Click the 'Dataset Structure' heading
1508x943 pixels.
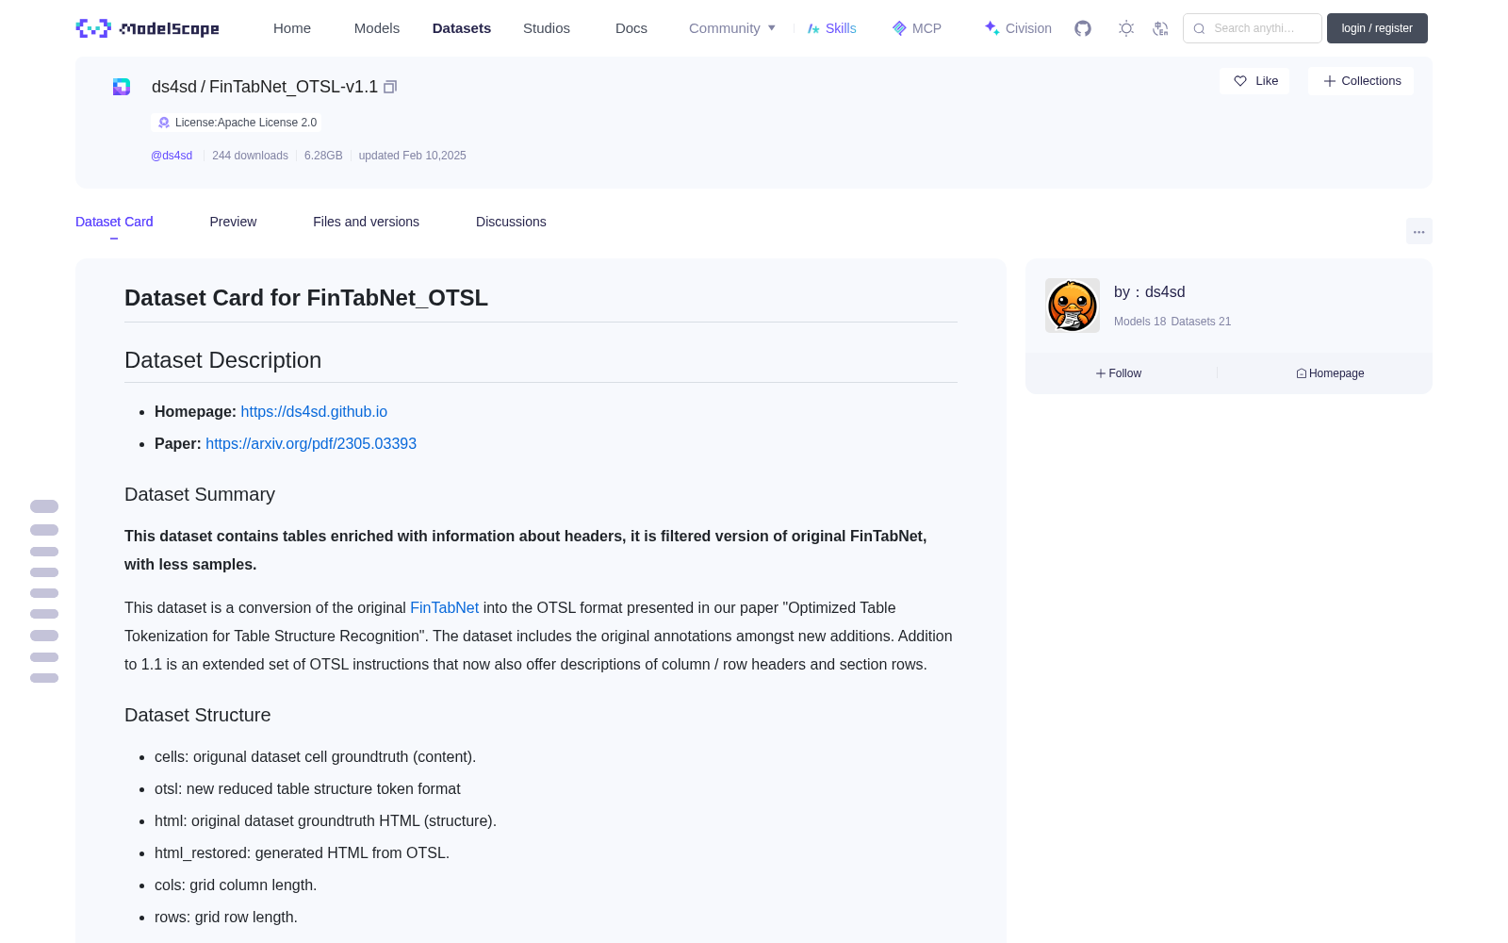[197, 716]
